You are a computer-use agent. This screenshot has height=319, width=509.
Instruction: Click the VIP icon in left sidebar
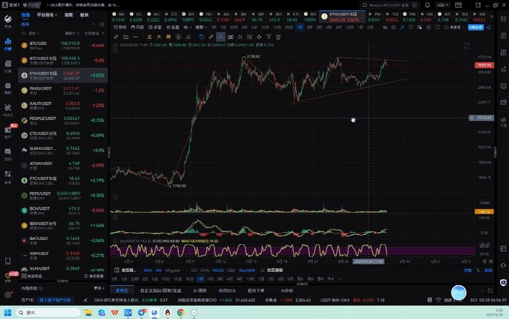[8, 278]
